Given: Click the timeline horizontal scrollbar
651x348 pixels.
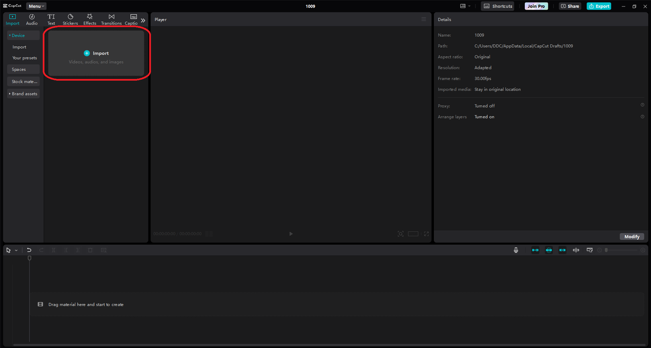Looking at the screenshot, I should (x=329, y=345).
